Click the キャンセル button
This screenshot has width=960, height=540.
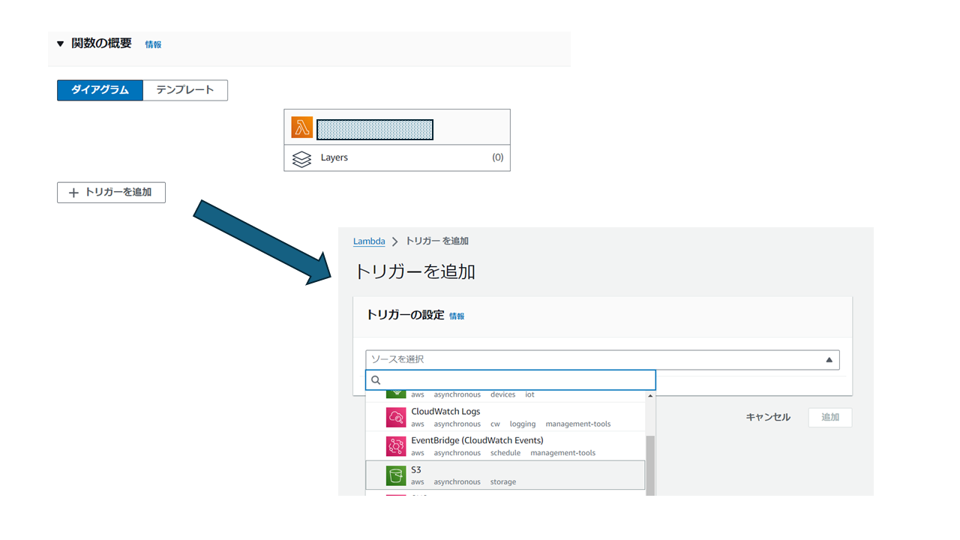click(x=767, y=417)
